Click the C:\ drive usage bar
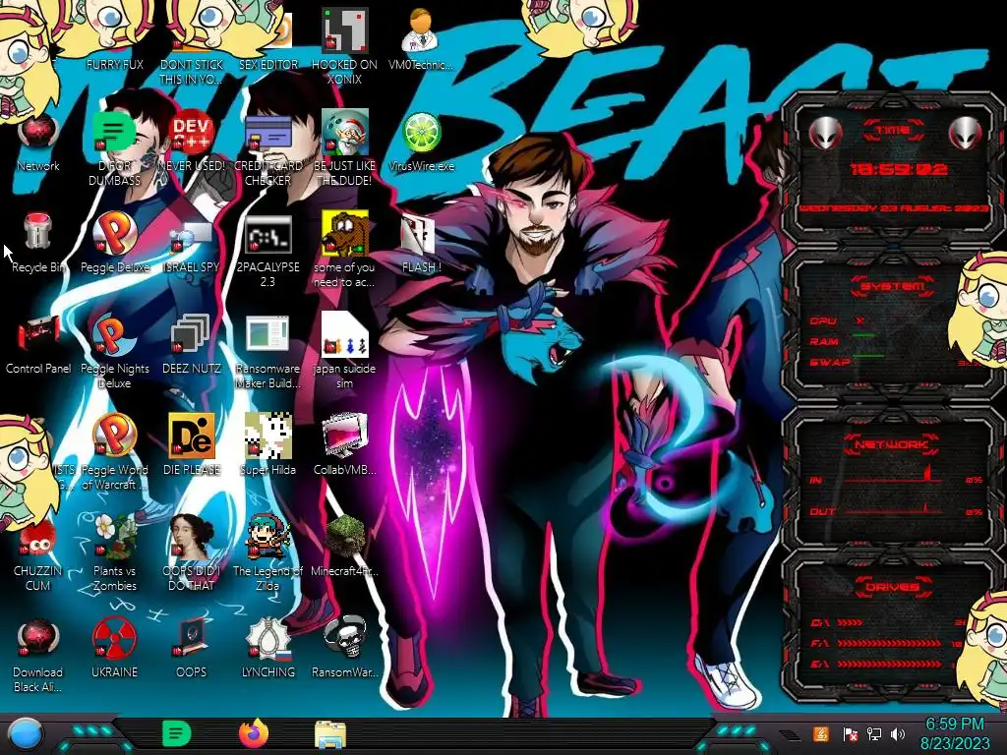The height and width of the screenshot is (755, 1007). coord(850,622)
